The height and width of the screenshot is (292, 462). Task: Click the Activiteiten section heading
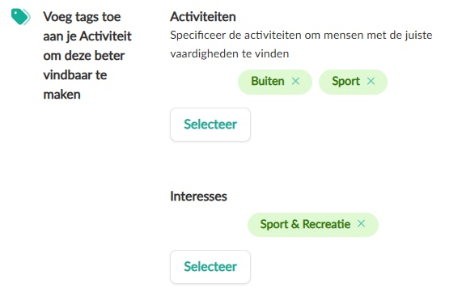(203, 17)
